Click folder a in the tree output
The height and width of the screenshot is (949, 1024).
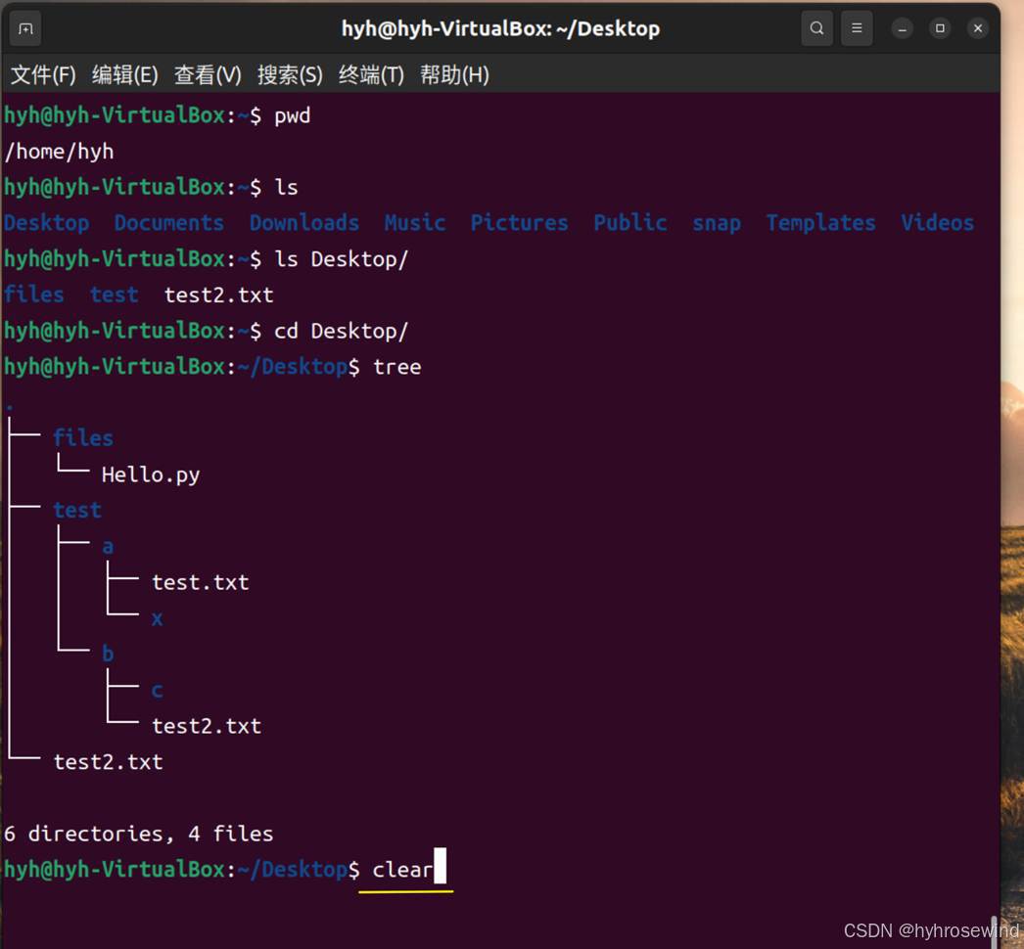click(109, 547)
